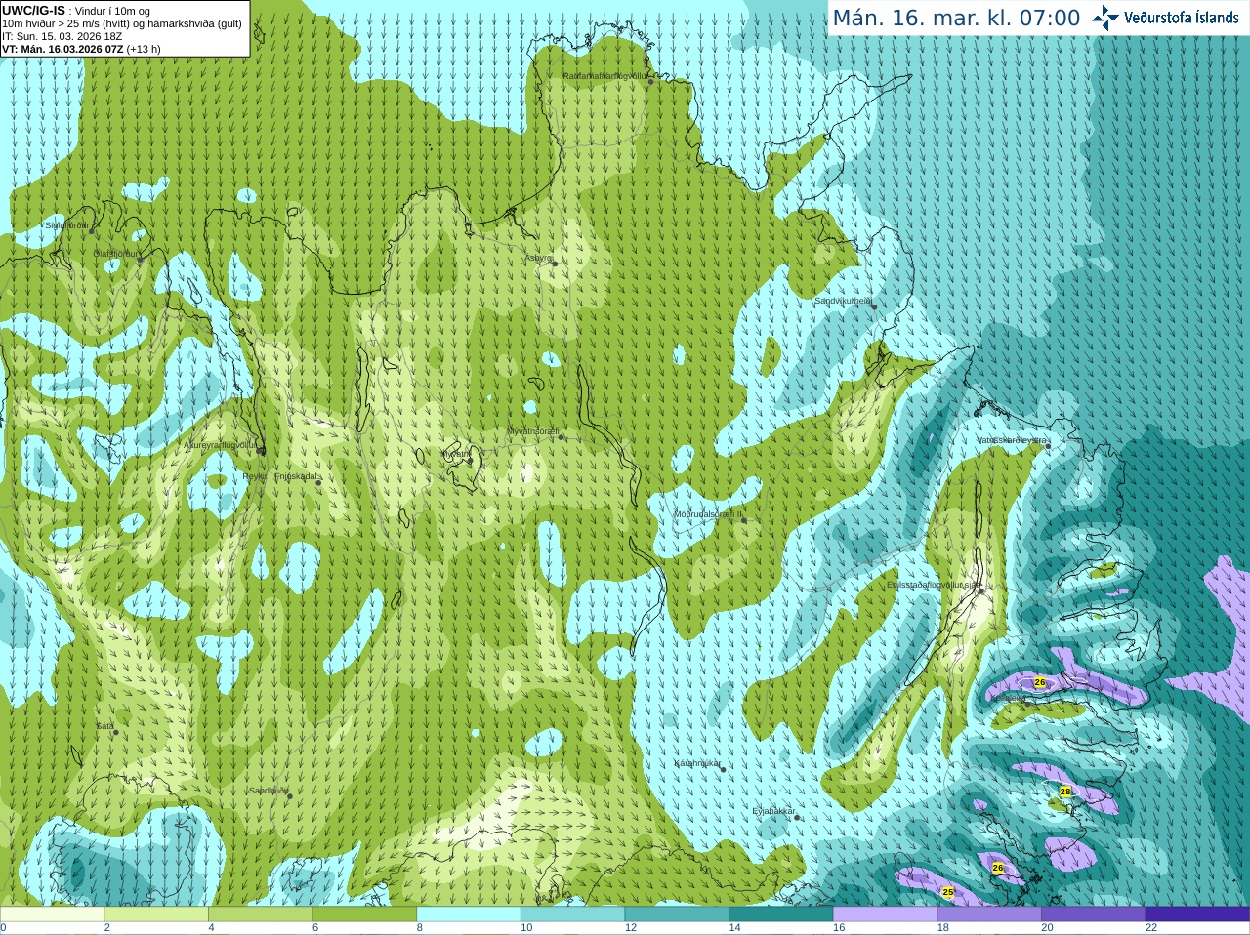This screenshot has width=1250, height=935.
Task: Click the 16–18 m/s lavender swatch
Action: pos(885,915)
